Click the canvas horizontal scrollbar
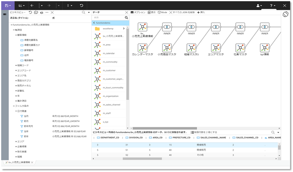 pos(164,128)
